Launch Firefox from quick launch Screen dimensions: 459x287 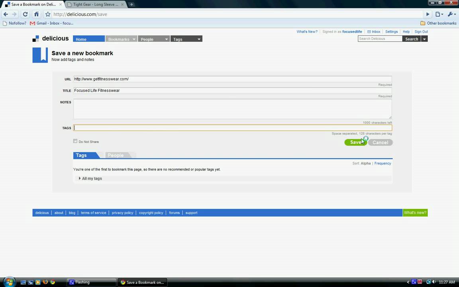coord(45,282)
